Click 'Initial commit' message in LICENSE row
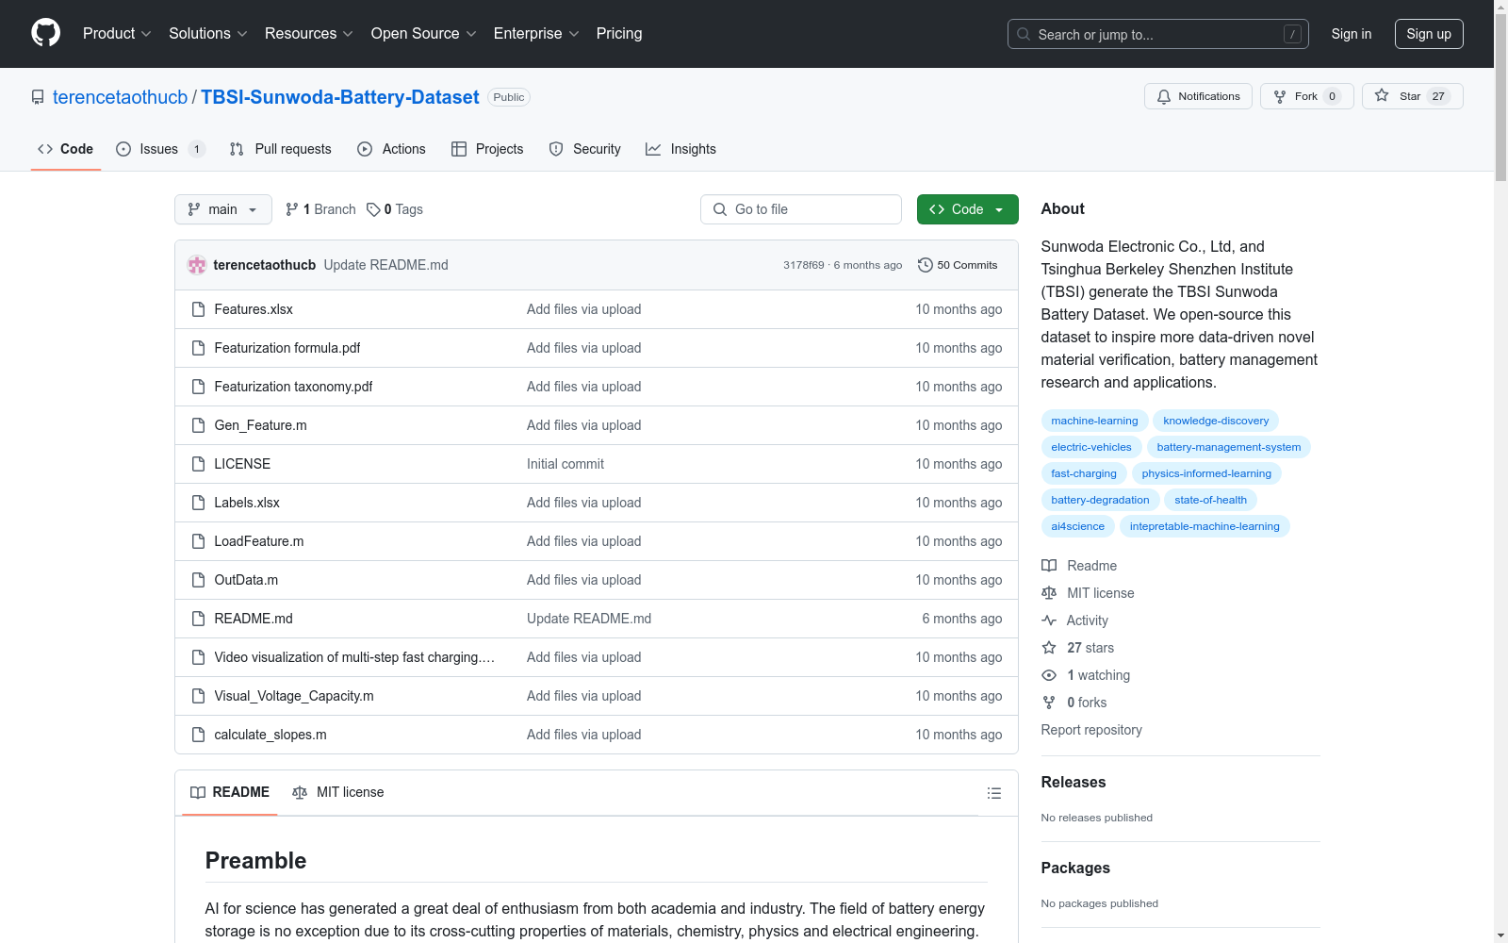 (565, 464)
